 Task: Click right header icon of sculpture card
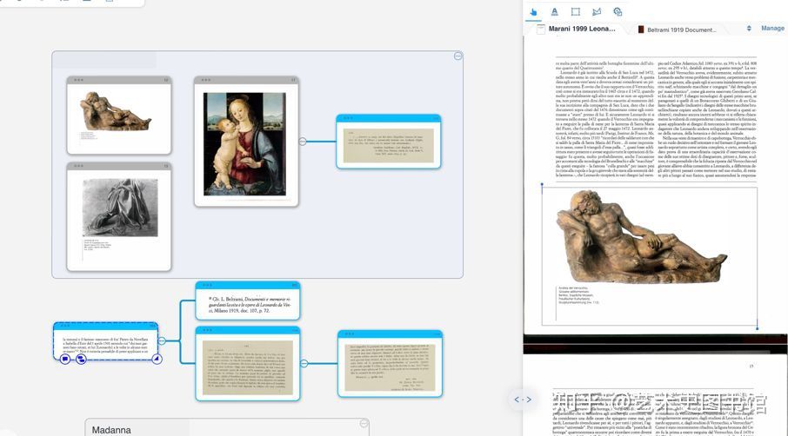click(x=166, y=80)
